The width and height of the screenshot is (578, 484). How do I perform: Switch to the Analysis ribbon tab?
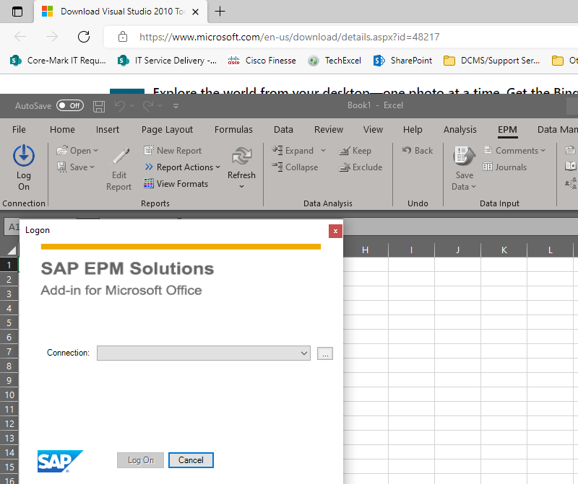pyautogui.click(x=460, y=130)
